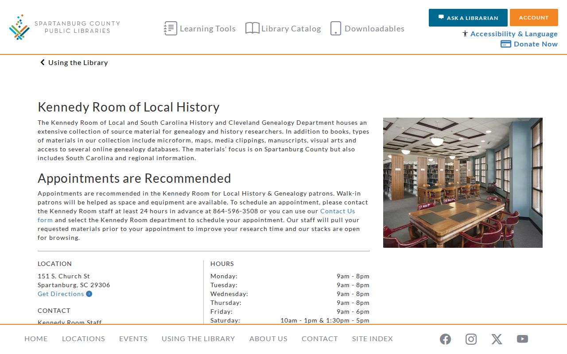Select Using the Library in footer navigation
This screenshot has height=354, width=567.
click(198, 339)
